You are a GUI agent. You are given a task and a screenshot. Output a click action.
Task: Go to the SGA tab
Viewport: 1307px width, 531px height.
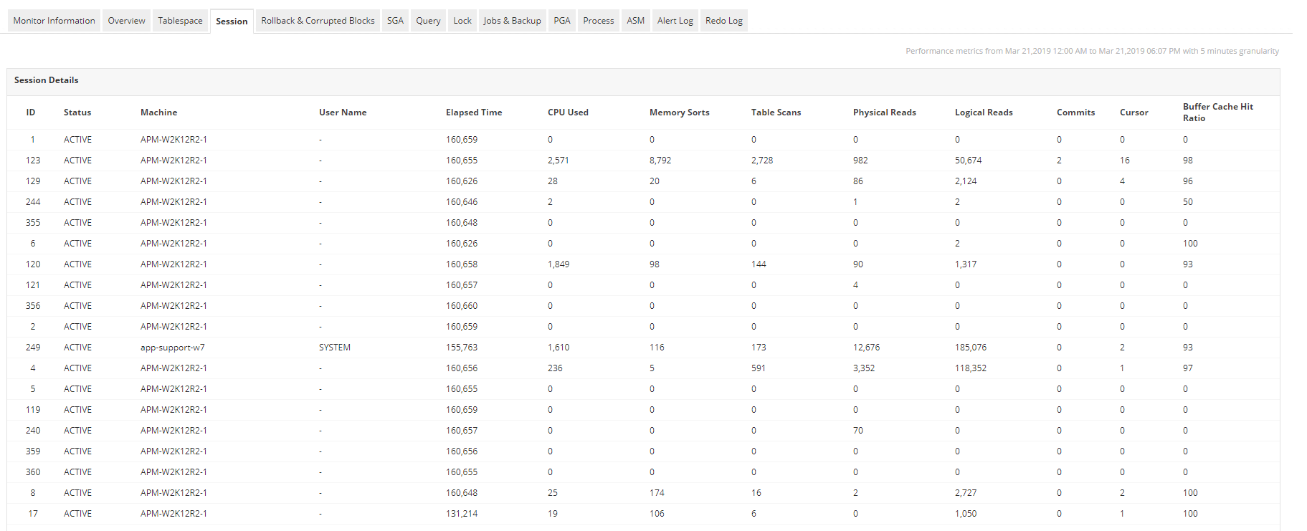395,21
